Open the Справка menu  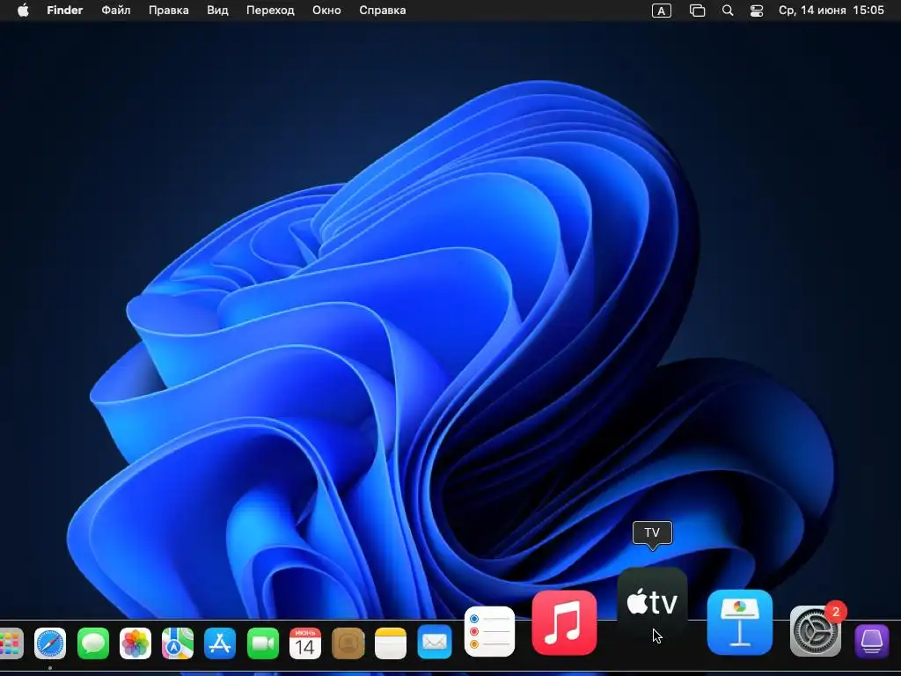[x=382, y=11]
